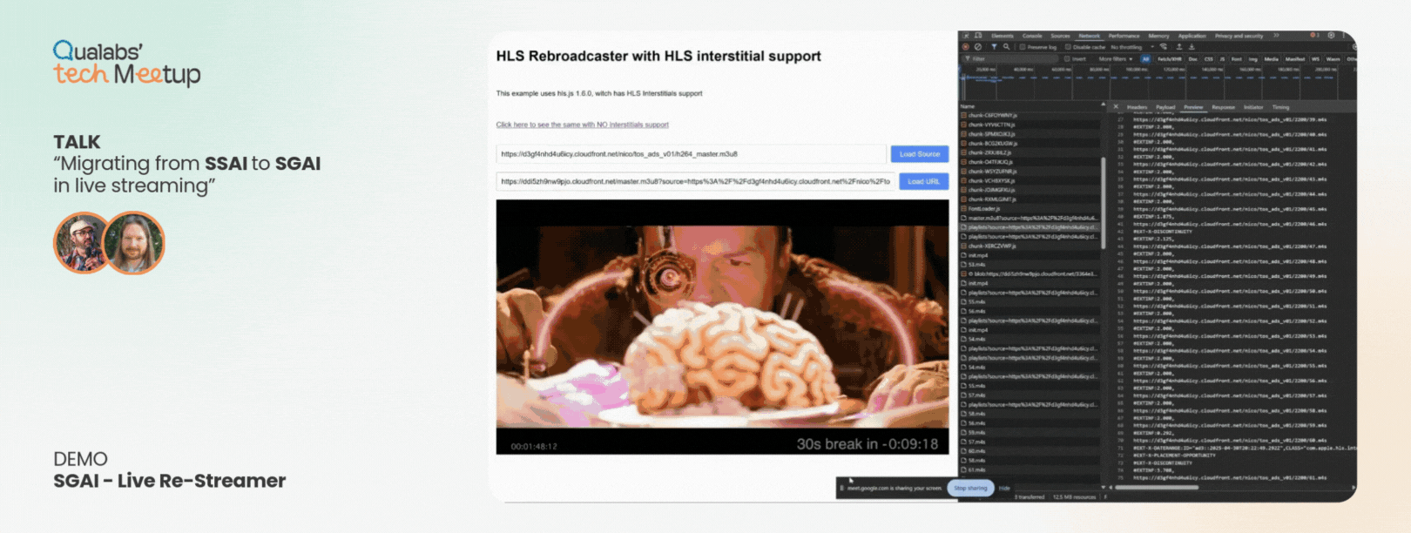This screenshot has width=1411, height=533.
Task: Open the NO interstitials support link
Action: click(x=582, y=125)
